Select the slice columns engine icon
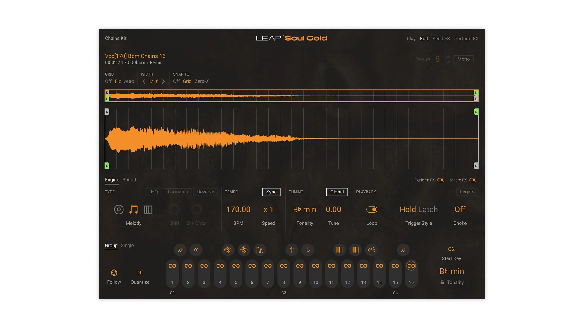 tap(148, 210)
